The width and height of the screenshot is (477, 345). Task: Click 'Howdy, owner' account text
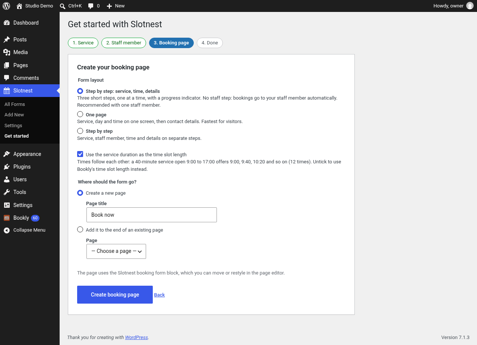click(x=448, y=6)
